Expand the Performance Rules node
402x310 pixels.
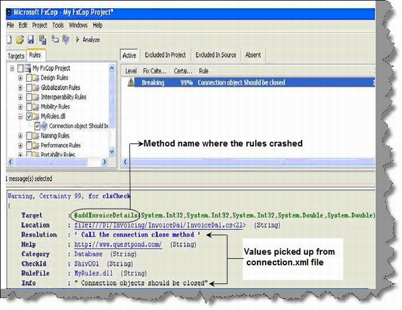(x=20, y=145)
